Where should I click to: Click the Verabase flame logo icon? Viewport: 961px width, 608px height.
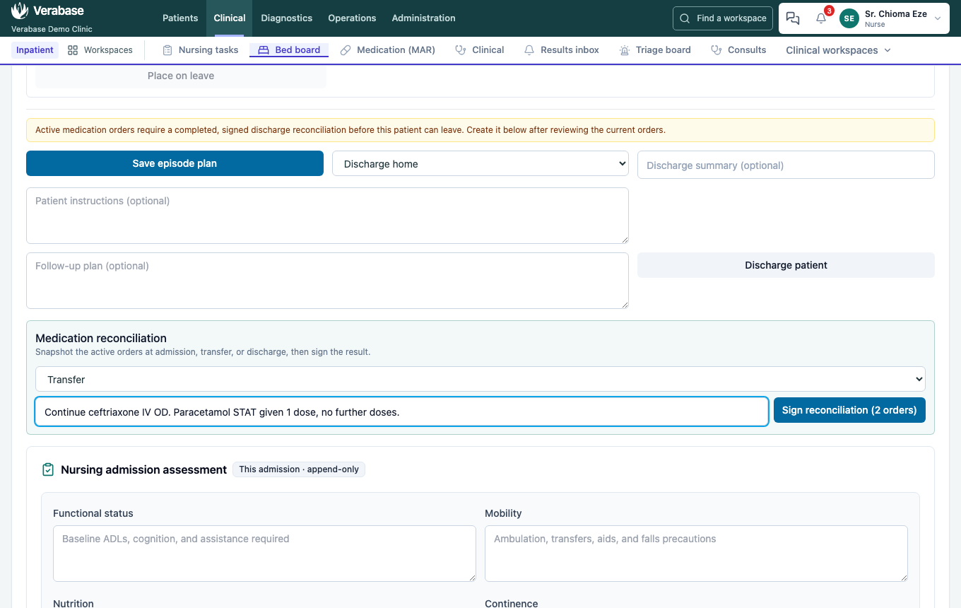[x=20, y=11]
